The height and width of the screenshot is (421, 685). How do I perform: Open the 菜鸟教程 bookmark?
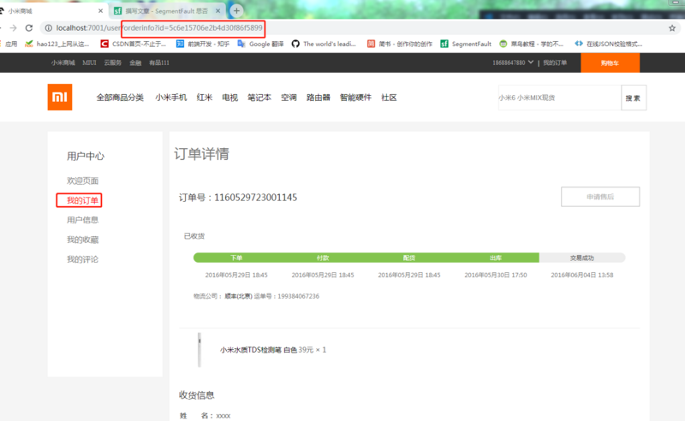pos(531,44)
